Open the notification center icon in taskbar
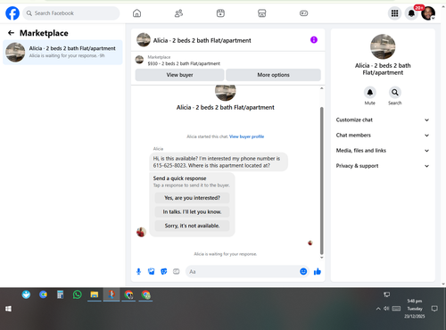Viewport: 446px width, 330px height. click(x=434, y=309)
